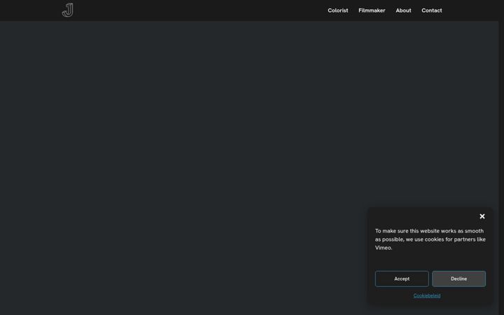Open the Contact page
Viewport: 504px width, 315px height.
[x=432, y=10]
